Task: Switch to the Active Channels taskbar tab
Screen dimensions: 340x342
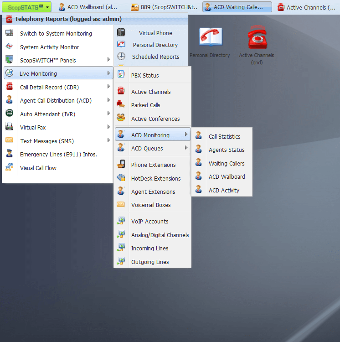Action: coord(307,7)
